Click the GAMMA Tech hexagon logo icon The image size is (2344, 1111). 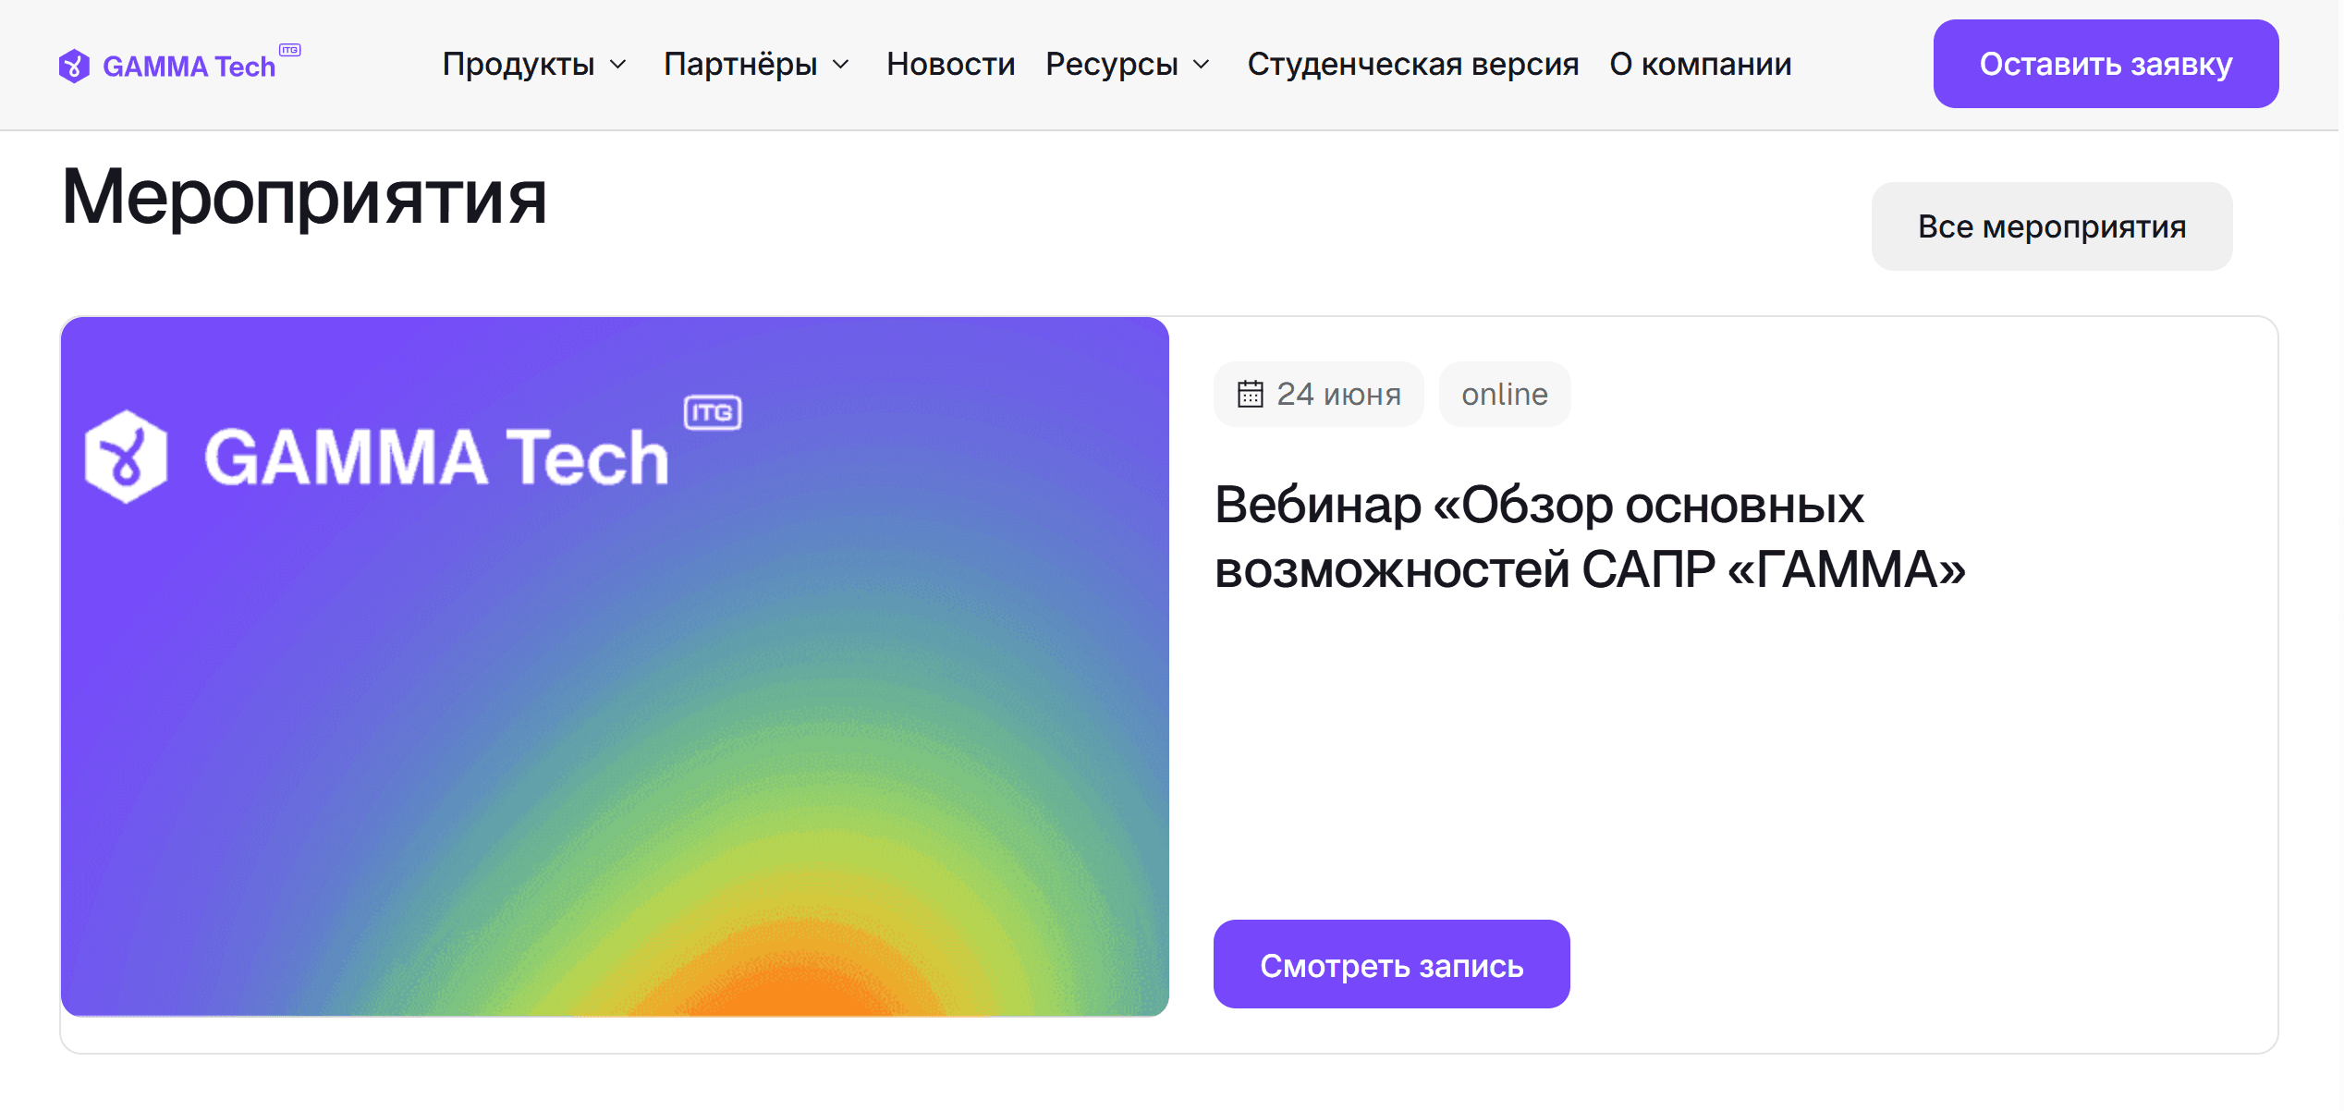pyautogui.click(x=74, y=66)
